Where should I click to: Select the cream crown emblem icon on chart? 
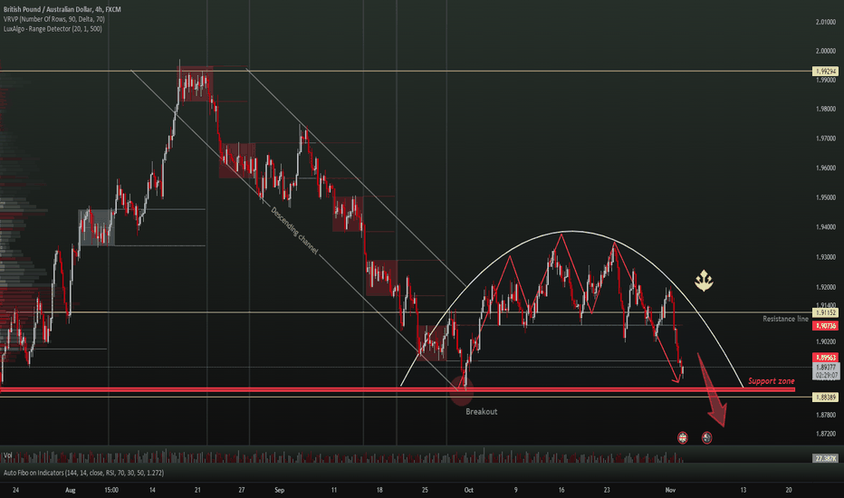point(704,281)
